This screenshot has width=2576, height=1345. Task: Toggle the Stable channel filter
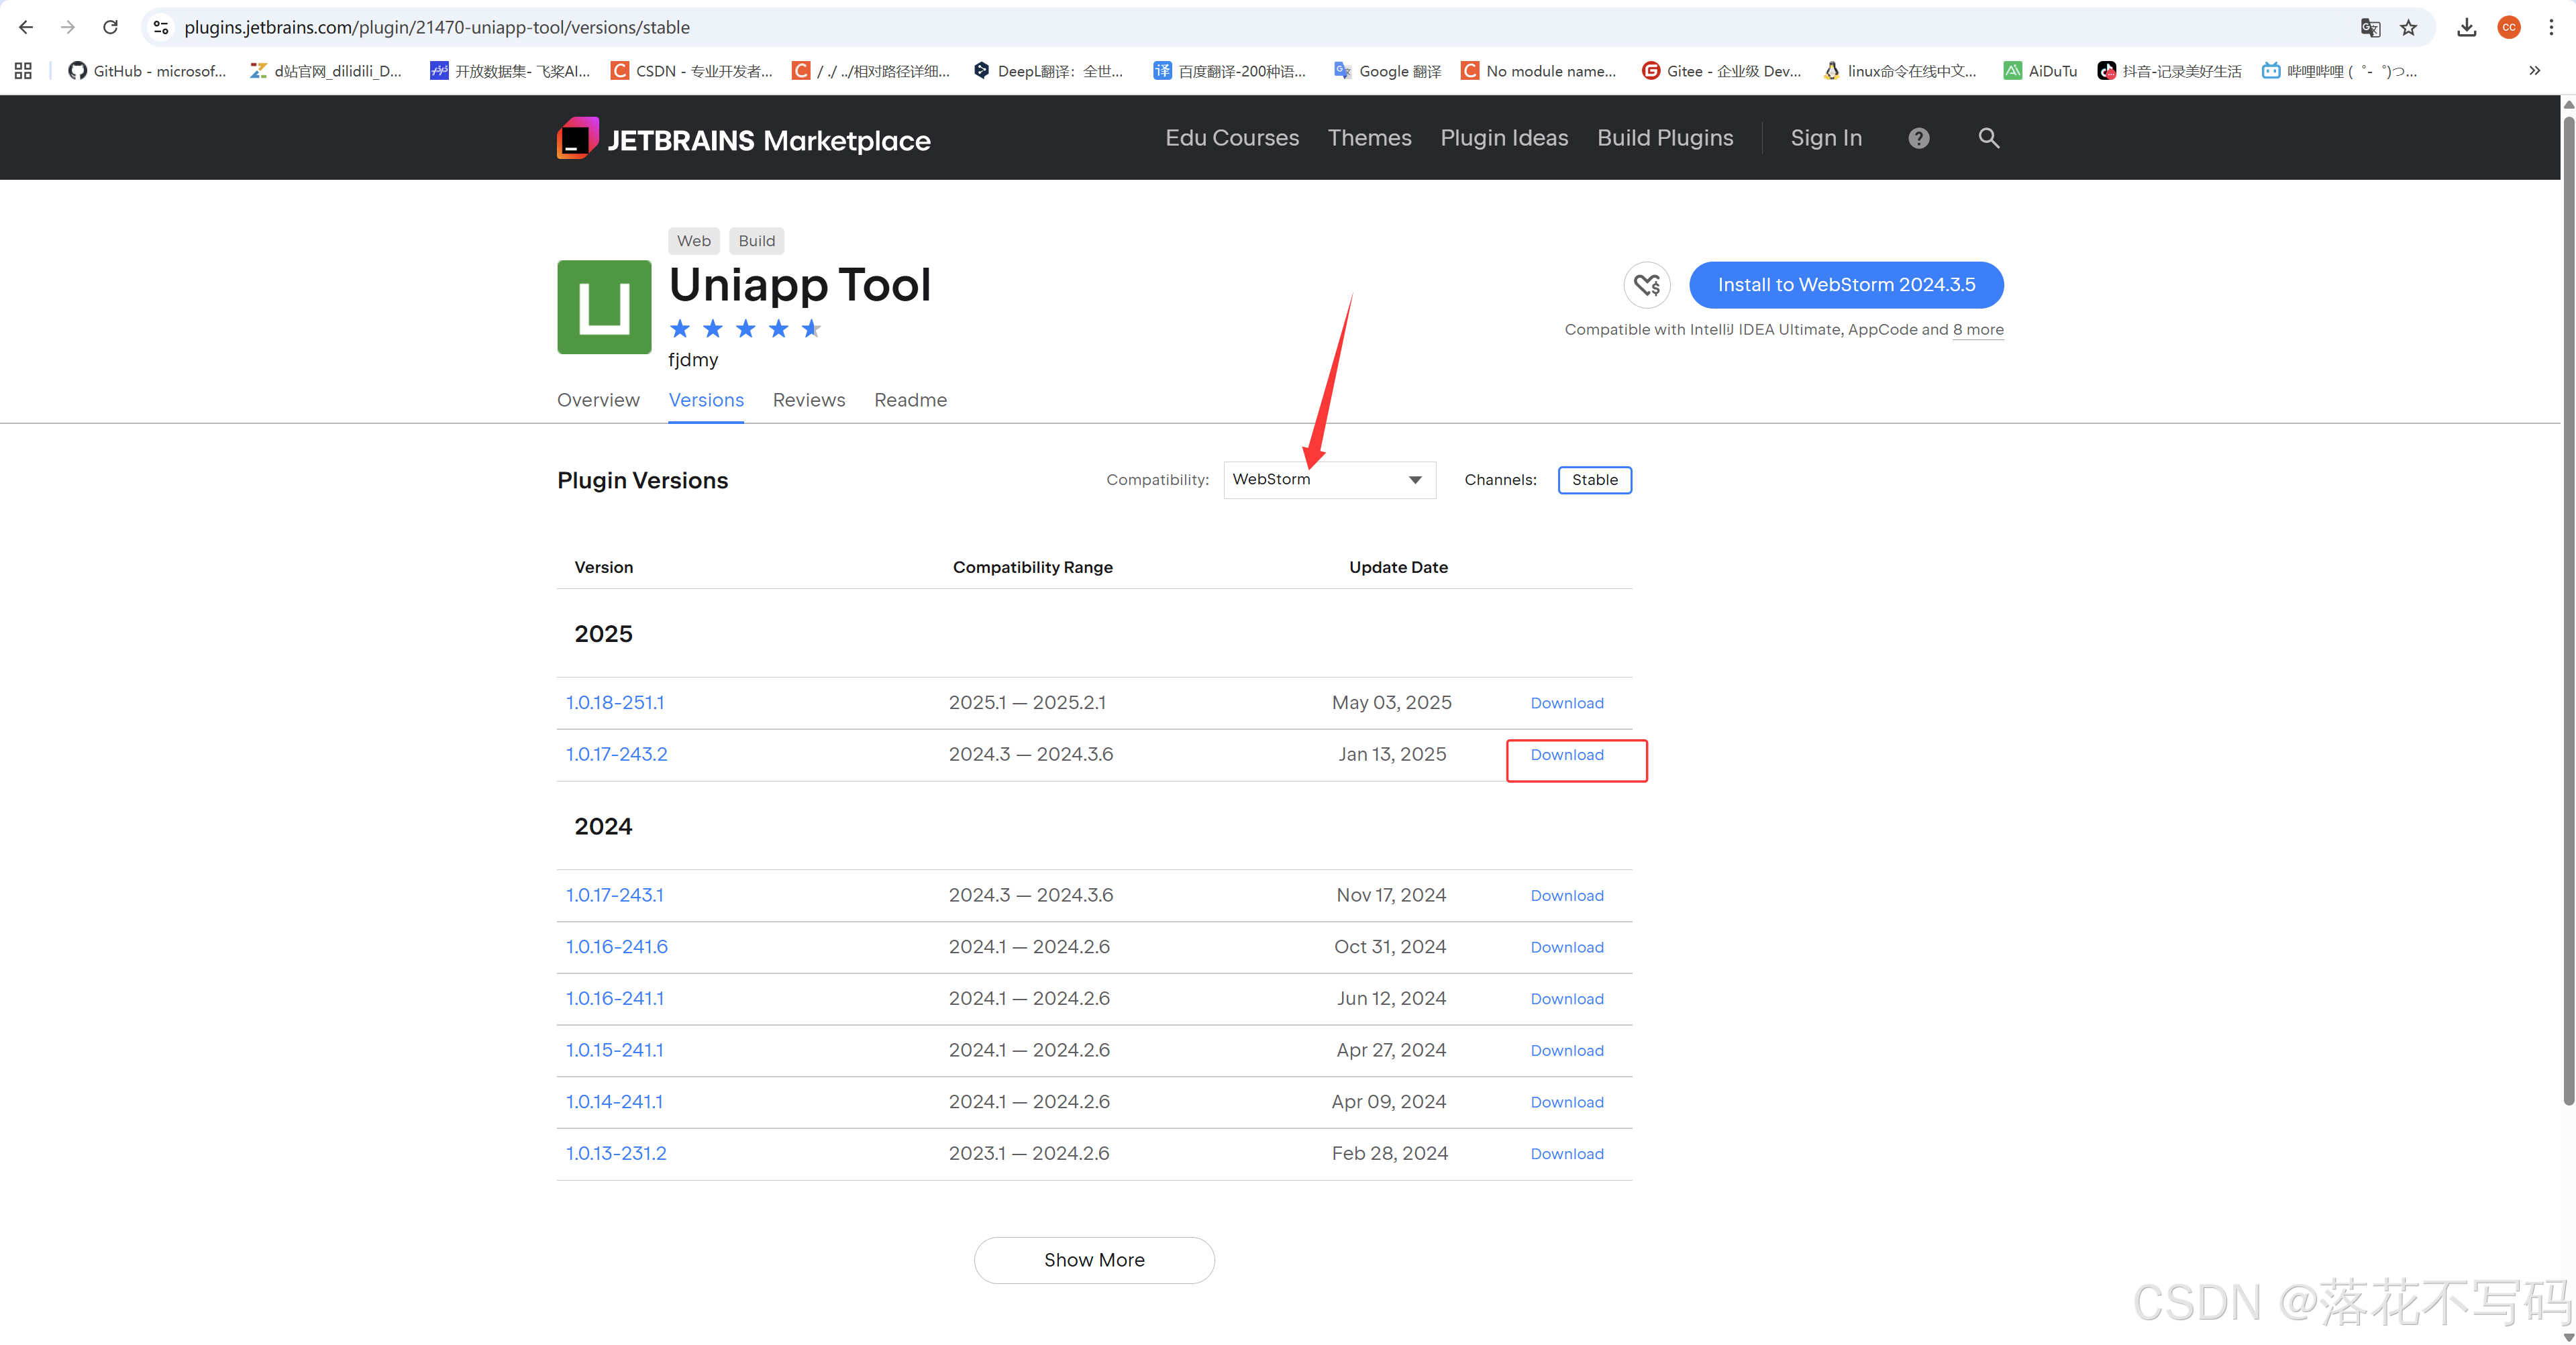[1594, 480]
